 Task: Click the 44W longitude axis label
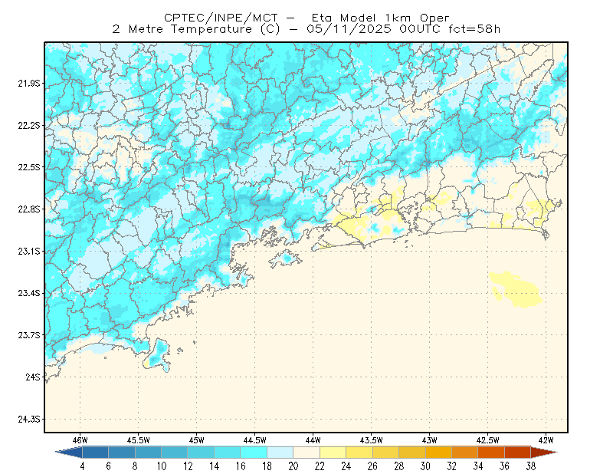313,440
